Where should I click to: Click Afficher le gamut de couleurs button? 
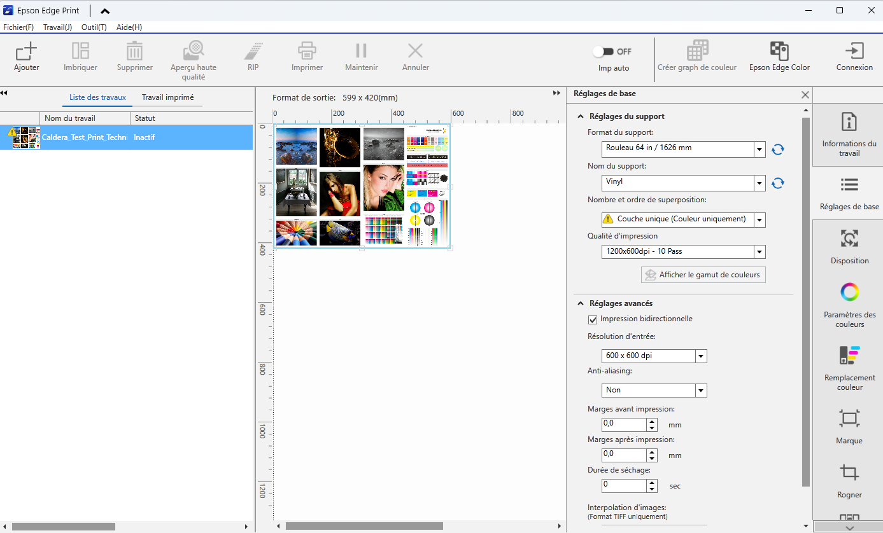click(x=703, y=275)
